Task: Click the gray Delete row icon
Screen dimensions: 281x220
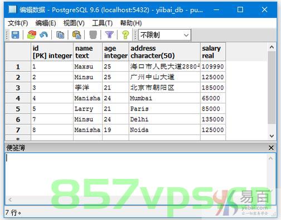Action: pyautogui.click(x=93, y=34)
